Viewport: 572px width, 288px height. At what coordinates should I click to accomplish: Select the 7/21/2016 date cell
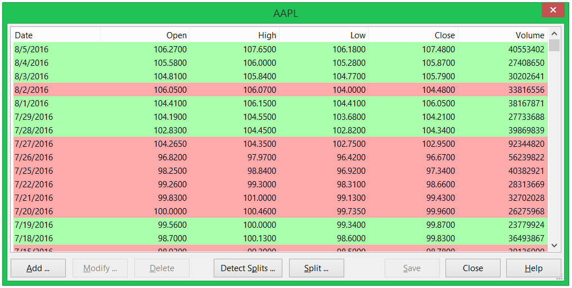tap(34, 198)
